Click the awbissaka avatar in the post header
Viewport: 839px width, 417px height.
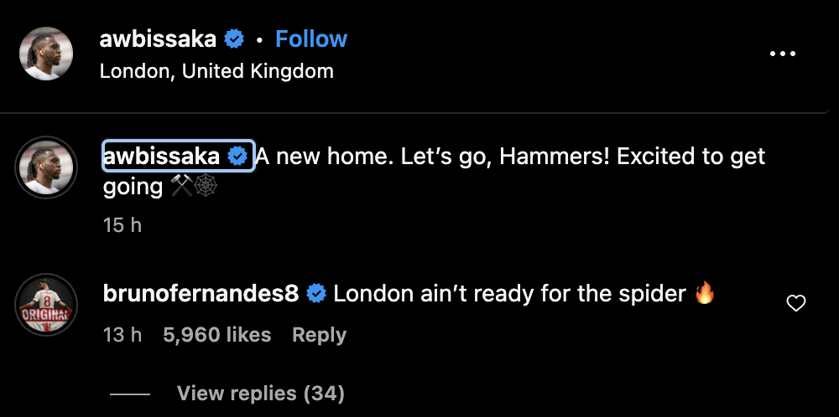[46, 54]
